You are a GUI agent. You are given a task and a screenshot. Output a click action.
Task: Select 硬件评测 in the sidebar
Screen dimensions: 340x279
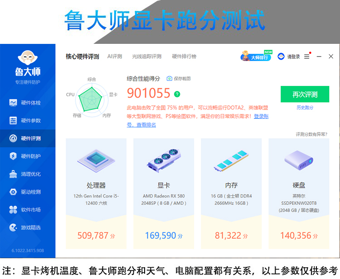pyautogui.click(x=28, y=138)
